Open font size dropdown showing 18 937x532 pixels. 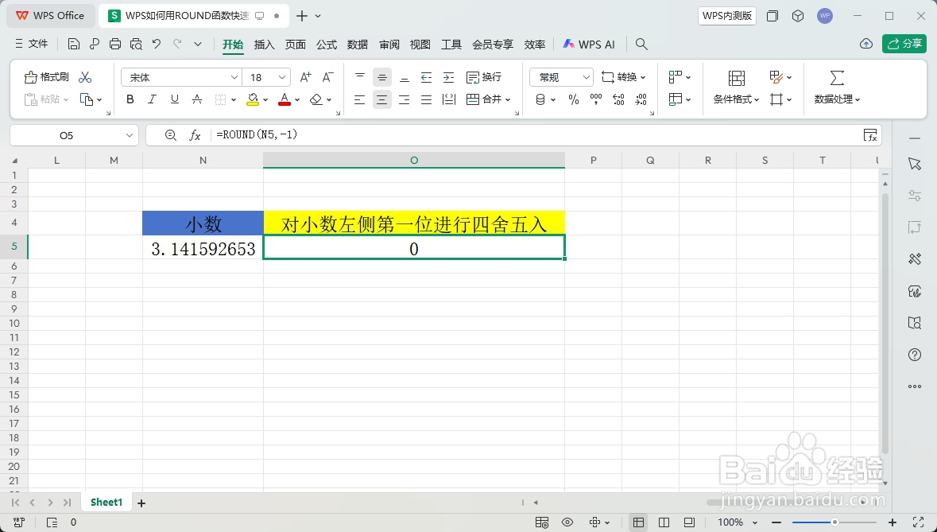pyautogui.click(x=282, y=77)
